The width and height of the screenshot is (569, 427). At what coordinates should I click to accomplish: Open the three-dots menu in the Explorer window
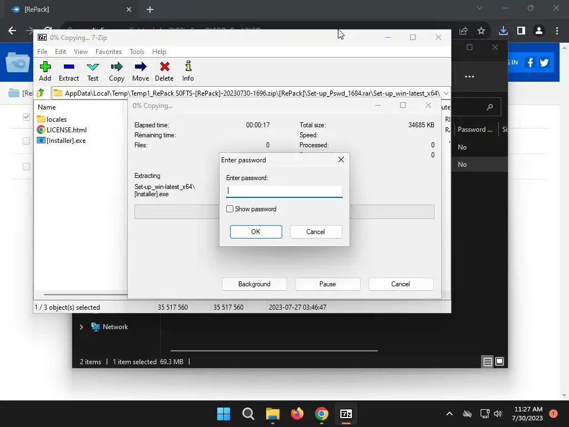click(x=470, y=77)
